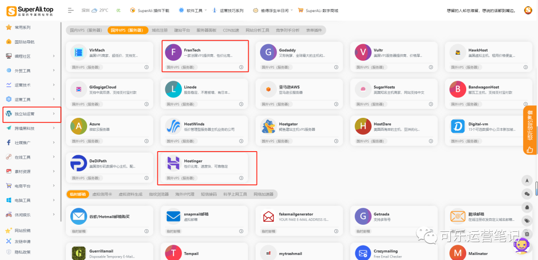Select the 短信接码 tab
This screenshot has height=260, width=538.
209,194
